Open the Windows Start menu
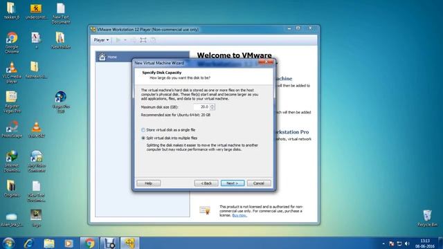Screen dimensions: 443x249 click(8, 243)
